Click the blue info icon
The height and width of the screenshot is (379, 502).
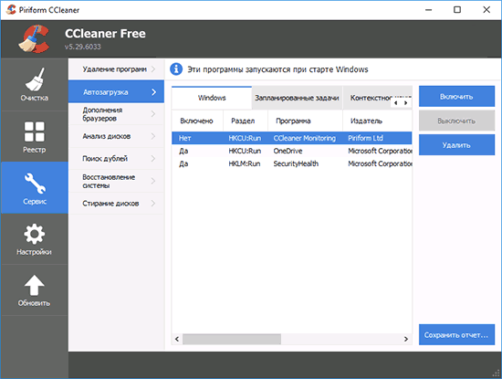(176, 69)
